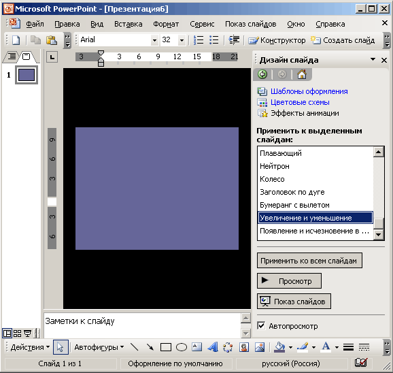
Task: Click the Создать слайд toolbar button
Action: 343,40
